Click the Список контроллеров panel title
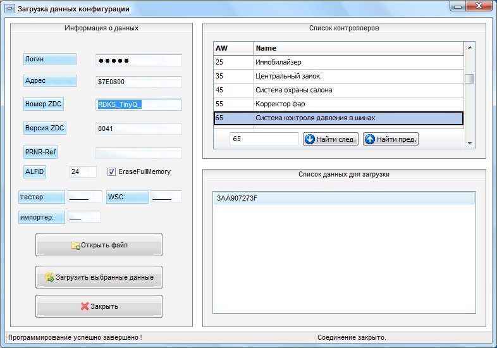497x348 pixels. coord(344,28)
